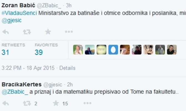Image resolution: width=186 pixels, height=111 pixels.
Task: Open BracikaKertes profile name
Action: 21,84
